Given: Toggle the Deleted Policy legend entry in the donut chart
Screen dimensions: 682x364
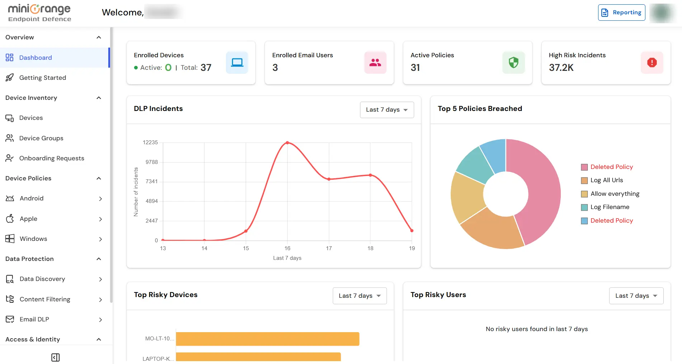Looking at the screenshot, I should point(611,167).
